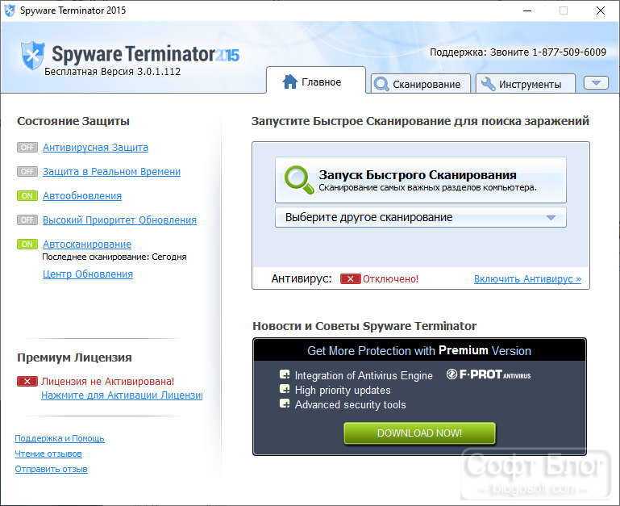Open Отправить отзыв link
Image resolution: width=620 pixels, height=506 pixels.
[52, 469]
